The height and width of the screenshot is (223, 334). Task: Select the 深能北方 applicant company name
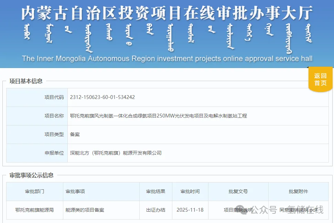(116, 153)
